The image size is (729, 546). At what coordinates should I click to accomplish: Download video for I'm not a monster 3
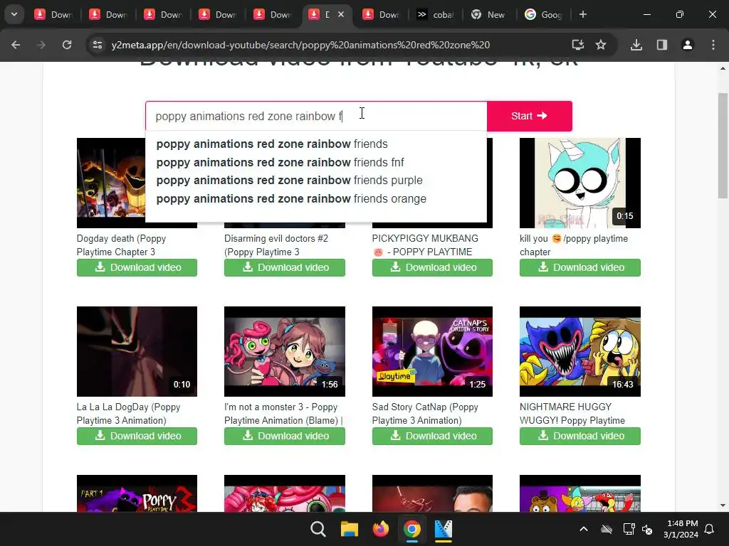click(285, 436)
